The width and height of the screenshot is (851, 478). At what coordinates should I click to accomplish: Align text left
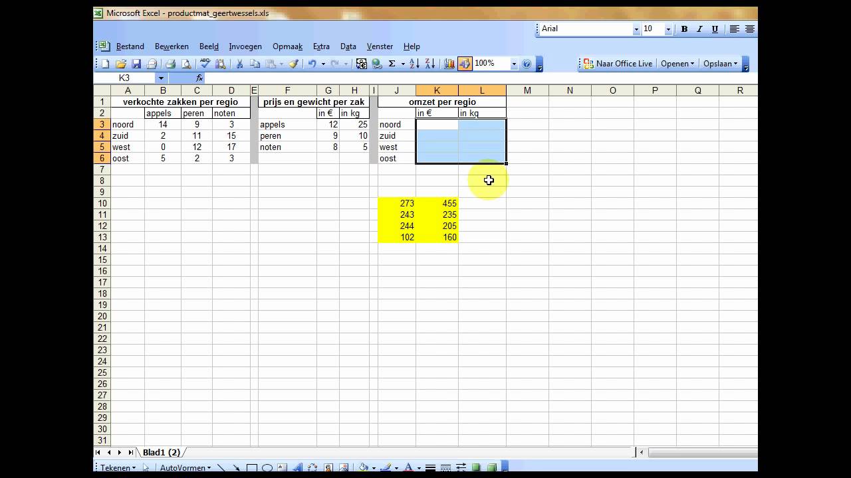pos(735,29)
